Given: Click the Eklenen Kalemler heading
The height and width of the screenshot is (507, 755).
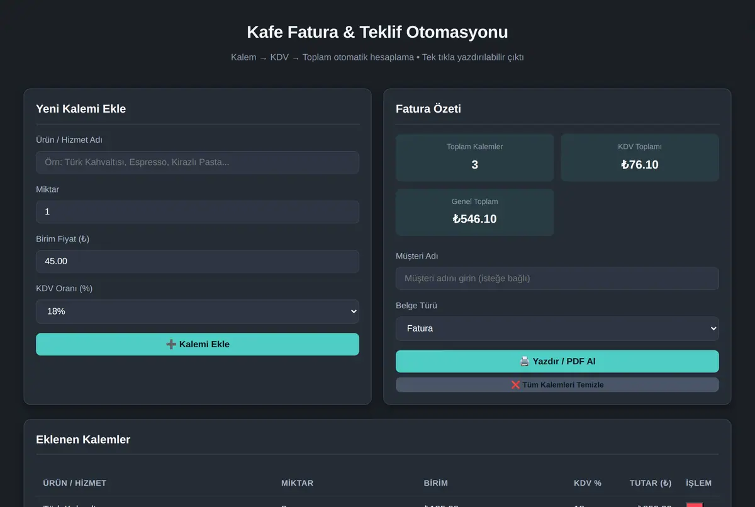Looking at the screenshot, I should (x=83, y=439).
